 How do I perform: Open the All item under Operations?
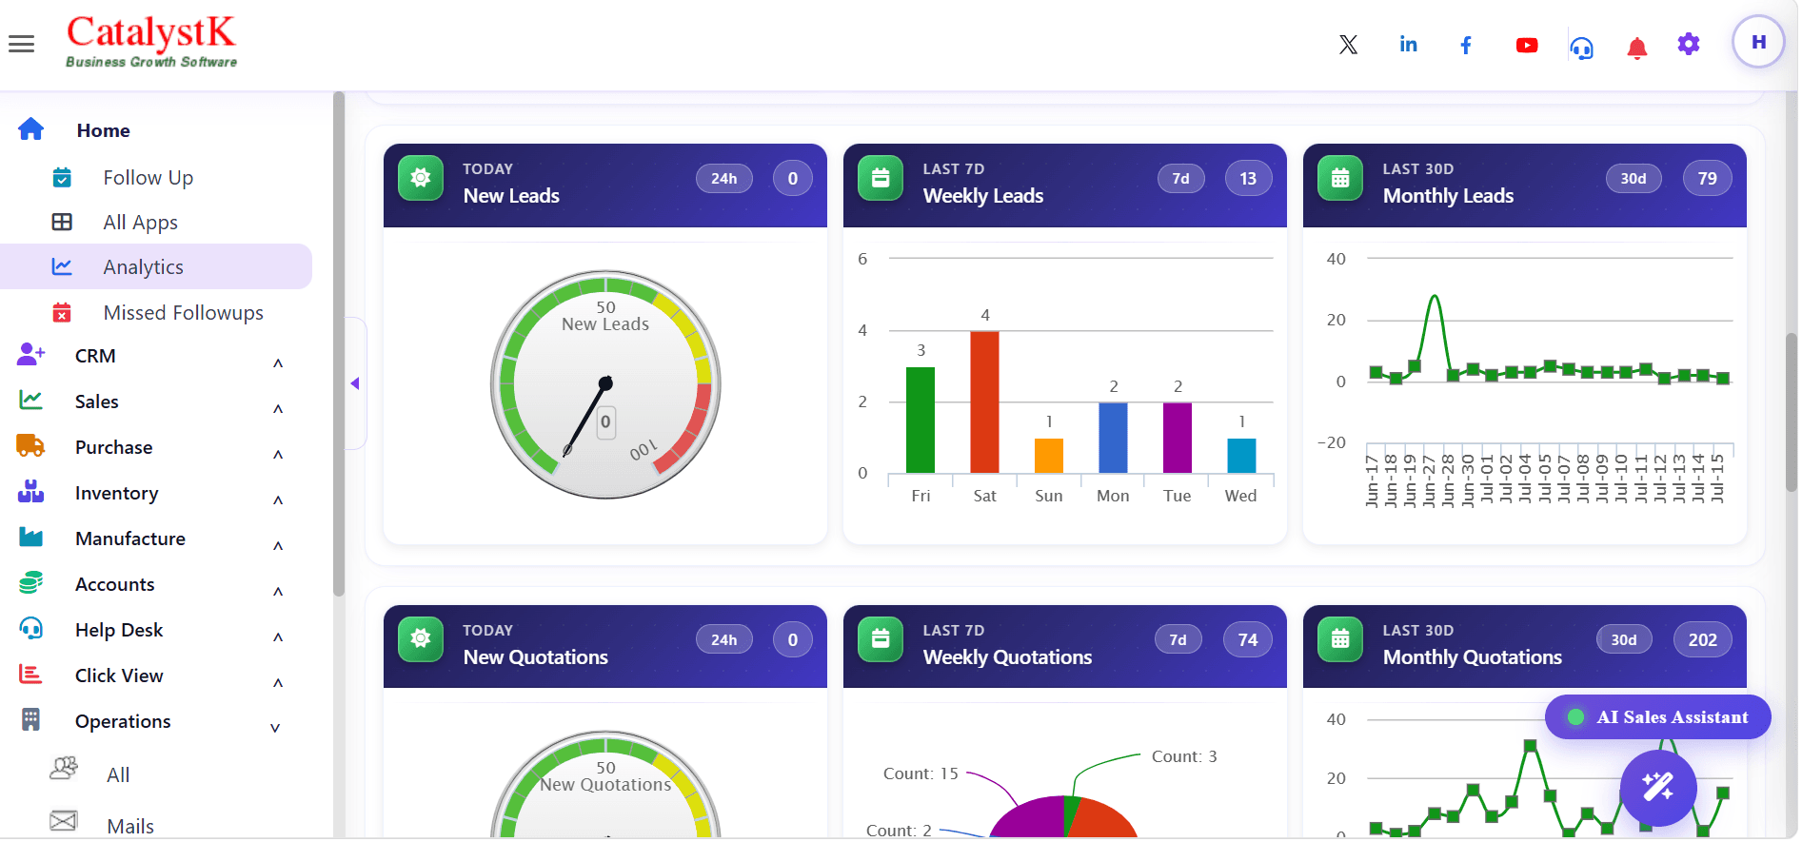coord(118,774)
